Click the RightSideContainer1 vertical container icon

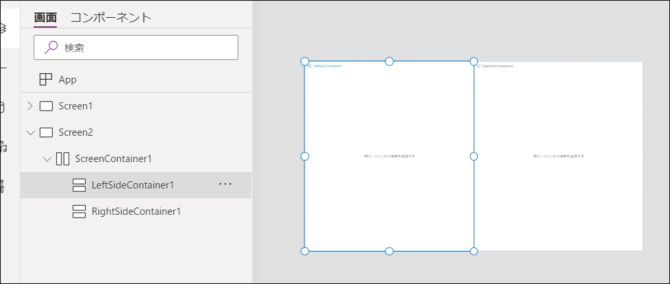[x=79, y=212]
